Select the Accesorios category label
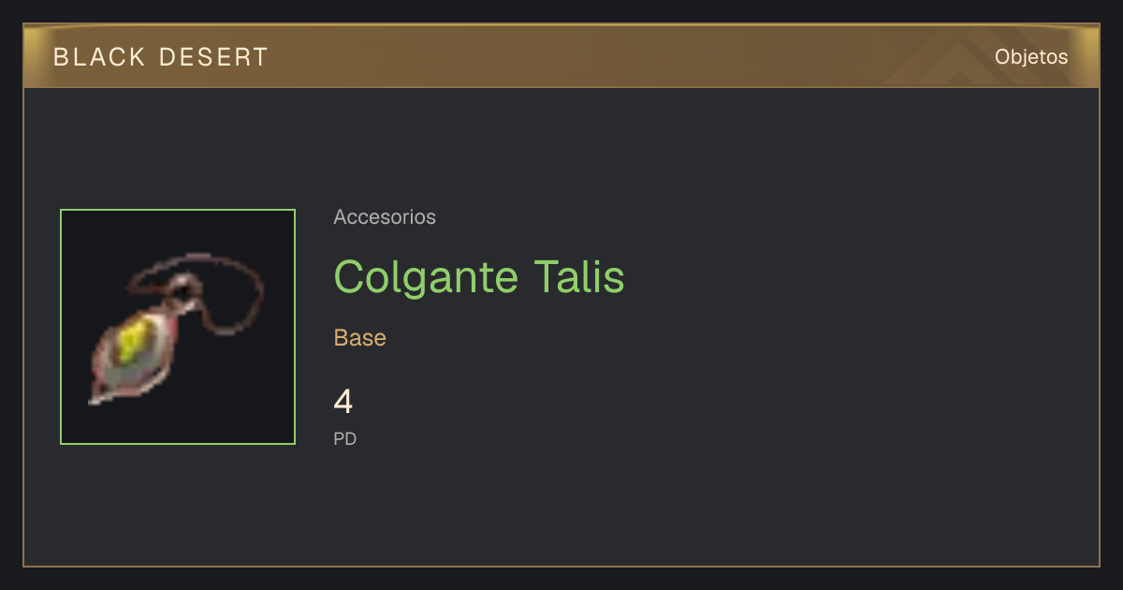The height and width of the screenshot is (590, 1123). tap(385, 217)
